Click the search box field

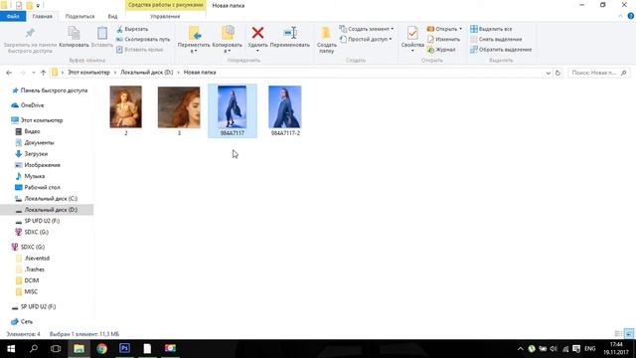tap(598, 73)
